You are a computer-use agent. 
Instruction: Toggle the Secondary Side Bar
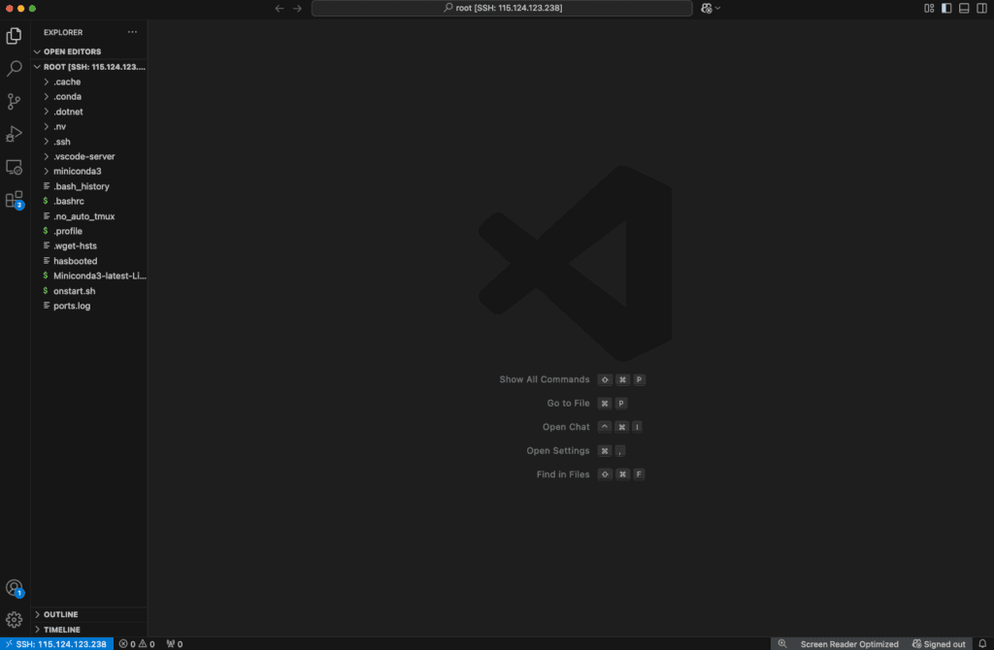tap(981, 8)
